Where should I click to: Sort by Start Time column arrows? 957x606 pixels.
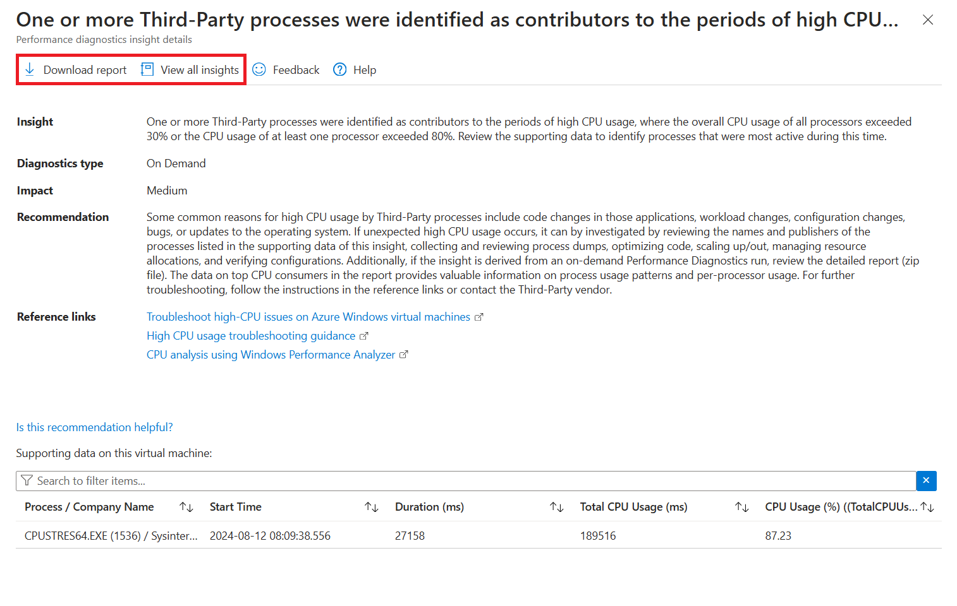(372, 507)
